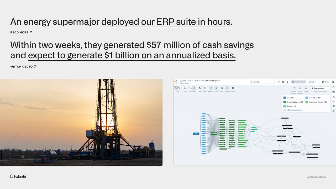Open the master branch dropdown
Image resolution: width=336 pixels, height=189 pixels.
(x=263, y=82)
